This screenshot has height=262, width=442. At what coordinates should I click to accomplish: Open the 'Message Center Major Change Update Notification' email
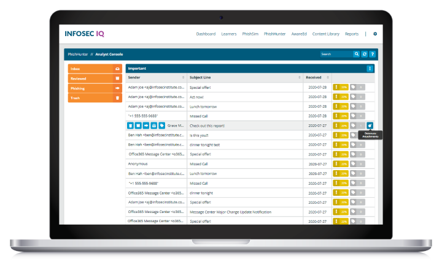(x=230, y=211)
